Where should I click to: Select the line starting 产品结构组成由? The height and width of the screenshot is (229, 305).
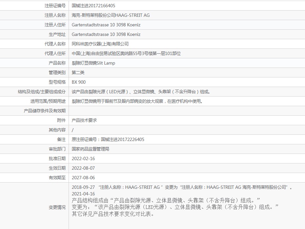166,200
